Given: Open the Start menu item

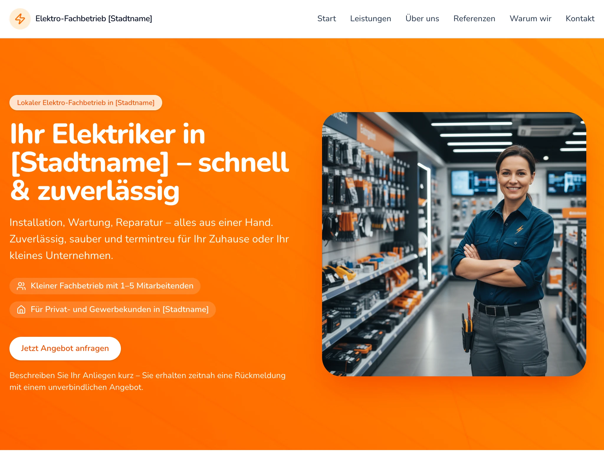Looking at the screenshot, I should coord(326,19).
